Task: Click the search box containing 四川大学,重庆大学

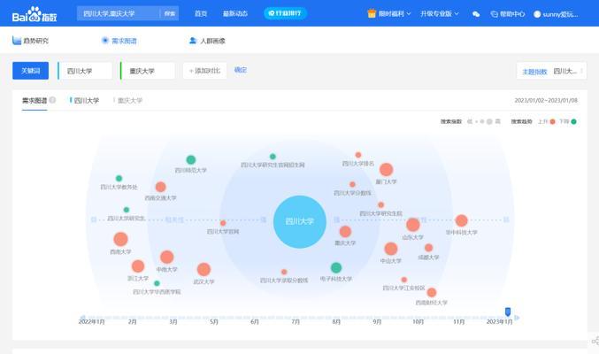Action: point(118,13)
